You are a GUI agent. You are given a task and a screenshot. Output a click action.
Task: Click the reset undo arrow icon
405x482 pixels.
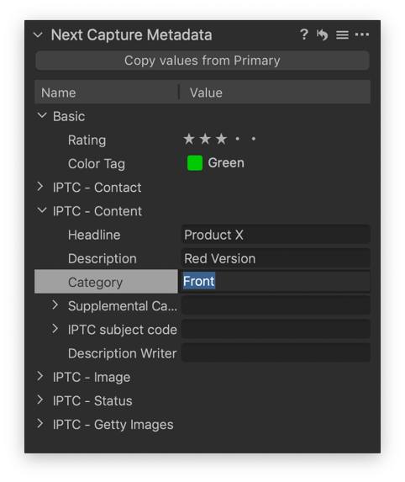pos(322,34)
